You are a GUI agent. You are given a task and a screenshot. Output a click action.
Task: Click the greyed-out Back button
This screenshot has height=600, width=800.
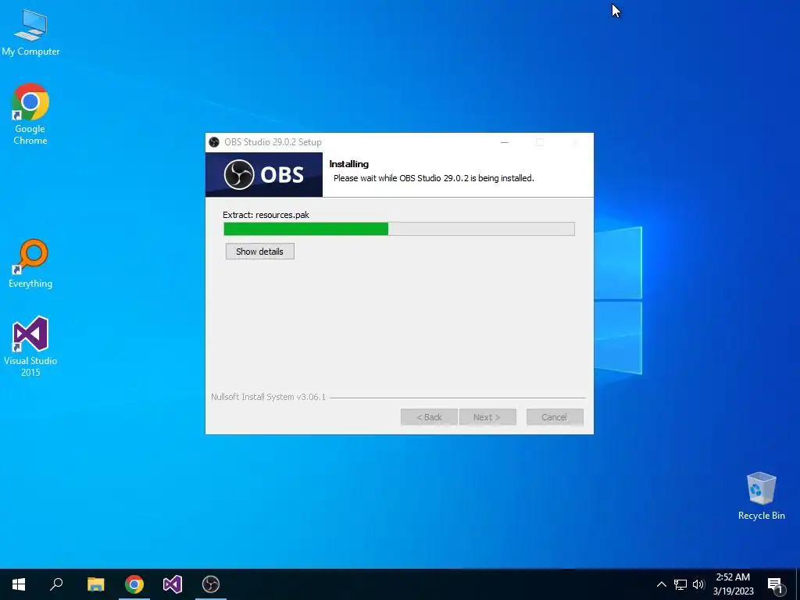tap(429, 417)
